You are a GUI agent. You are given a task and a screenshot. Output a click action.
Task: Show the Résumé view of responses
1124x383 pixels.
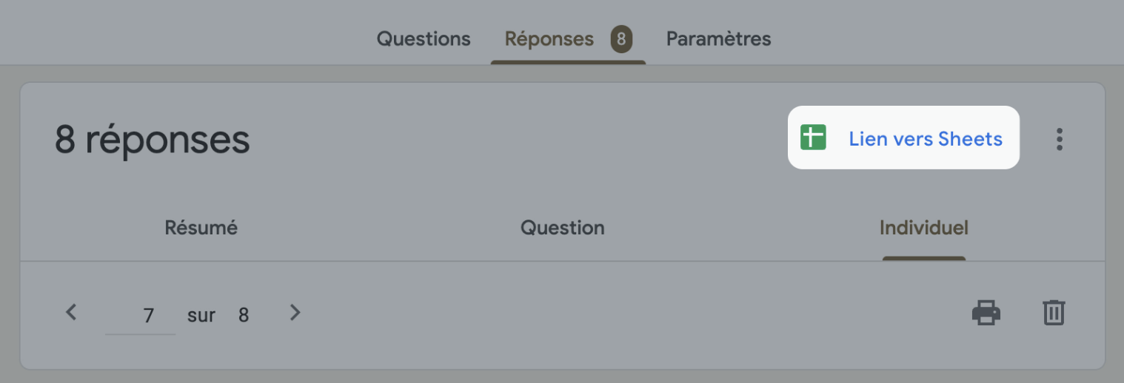coord(201,228)
